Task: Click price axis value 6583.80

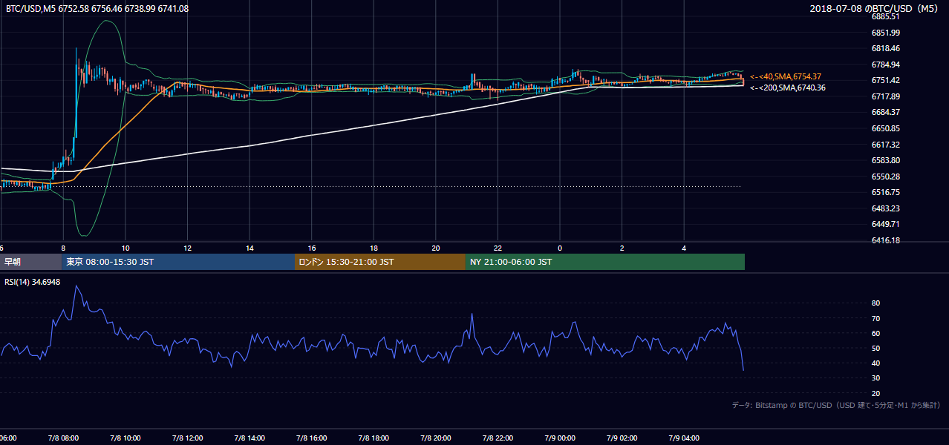Action: click(x=886, y=160)
